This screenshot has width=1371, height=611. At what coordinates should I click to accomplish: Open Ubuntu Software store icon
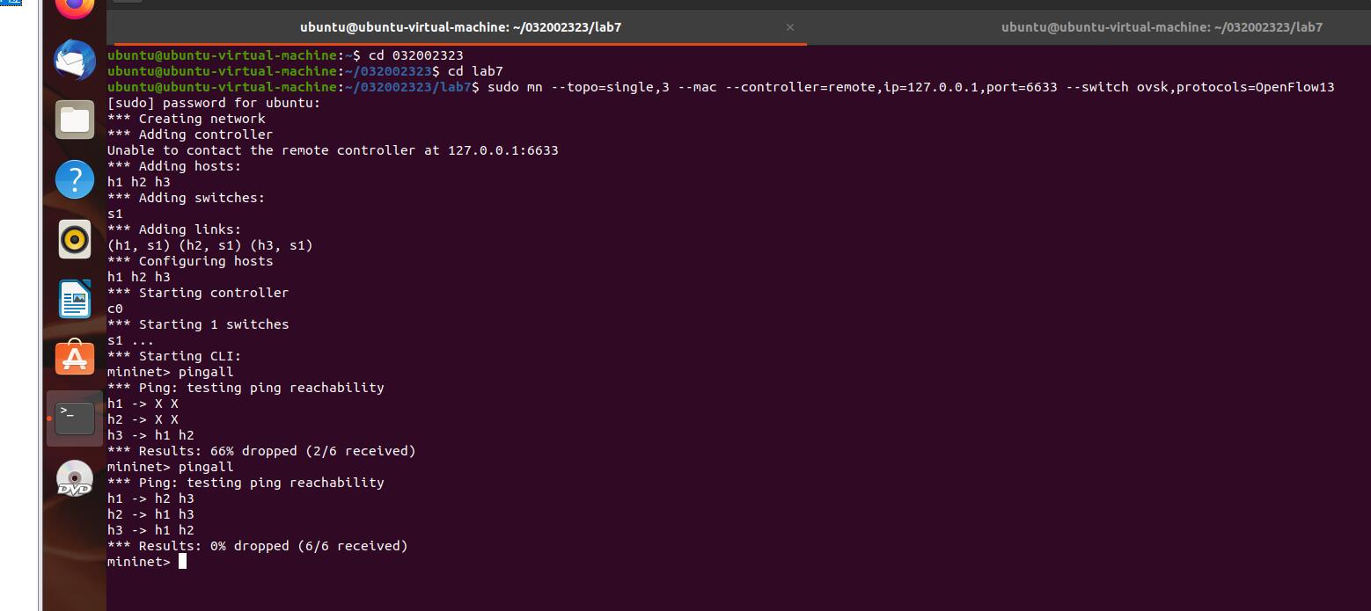coord(75,359)
